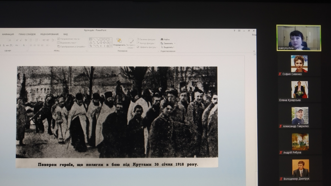Collapse the ribbon with the chevron
Viewport: 331px width, 186px height.
(x=254, y=51)
